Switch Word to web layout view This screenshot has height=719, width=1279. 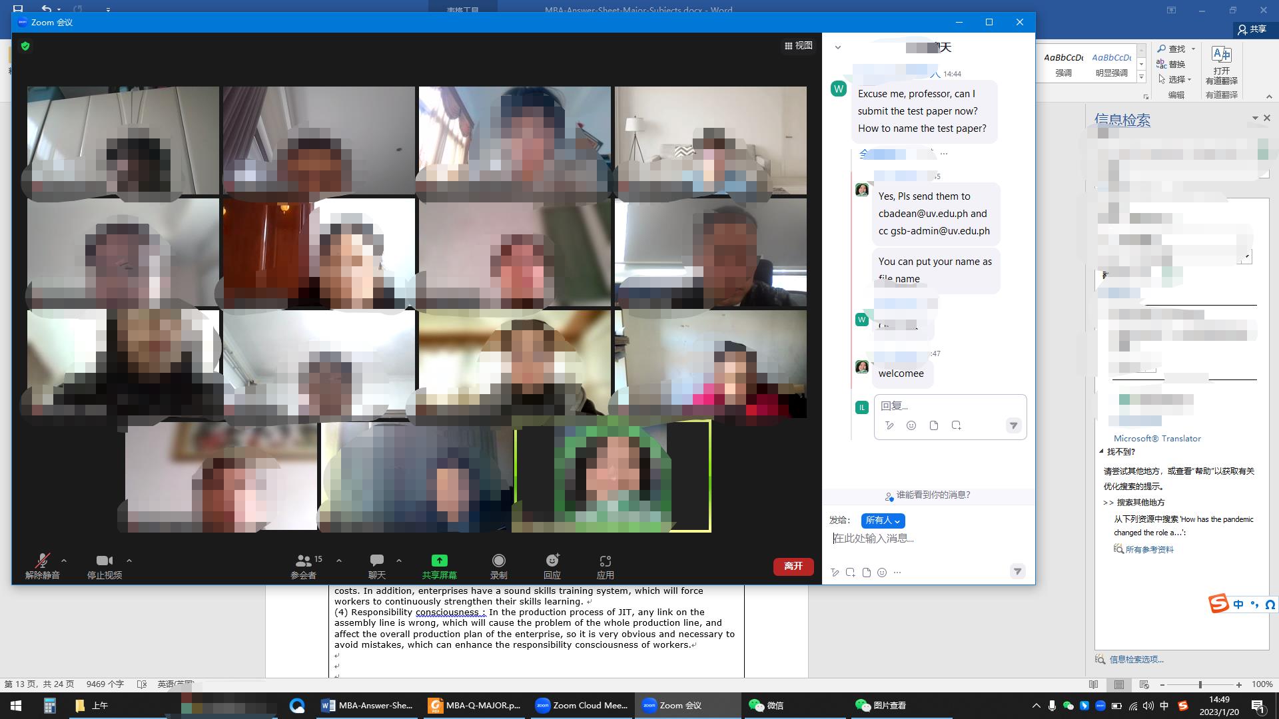tap(1144, 684)
